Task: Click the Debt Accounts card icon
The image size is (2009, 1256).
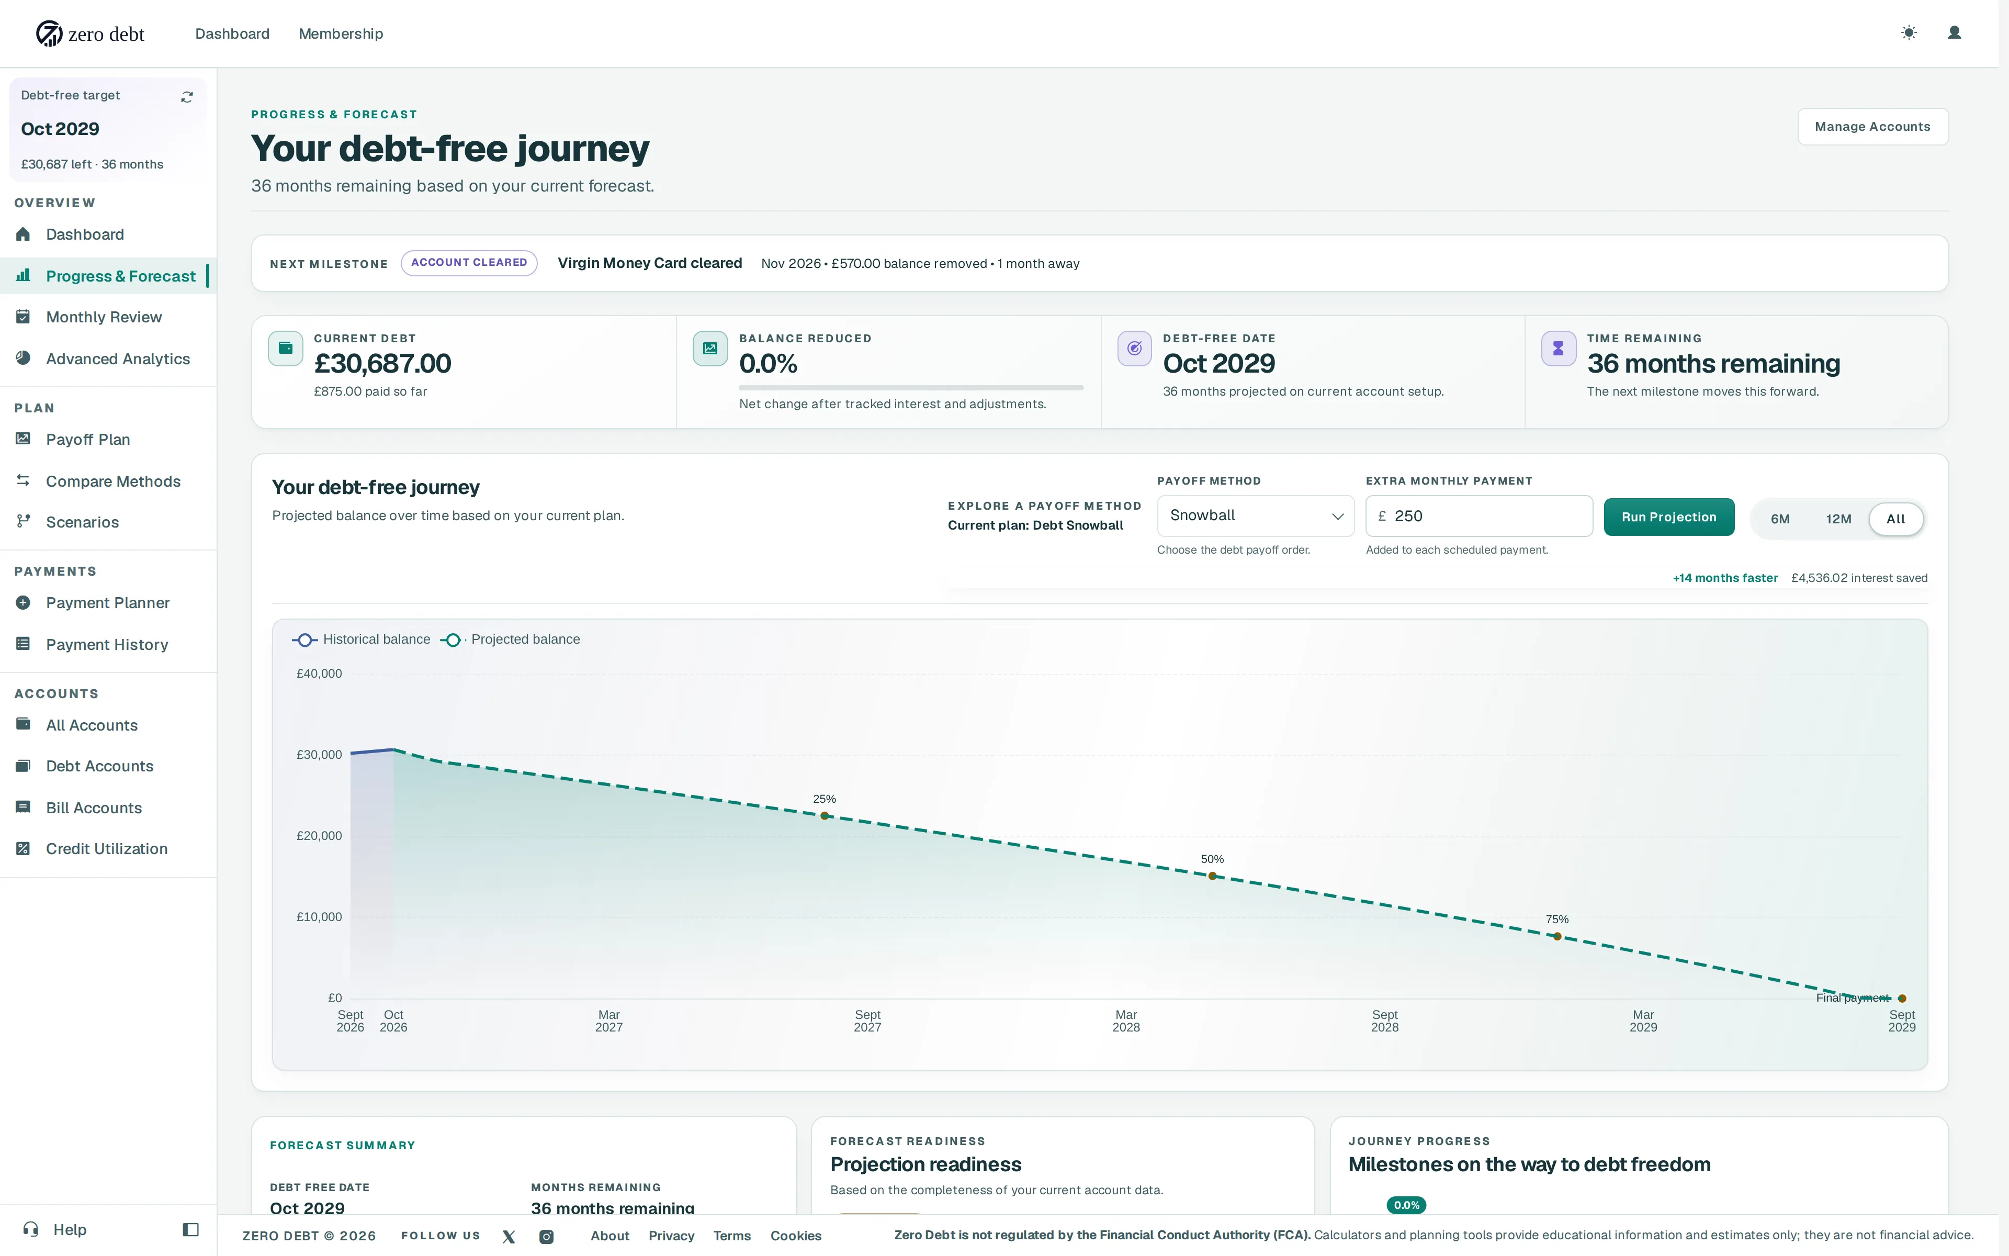Action: click(23, 766)
